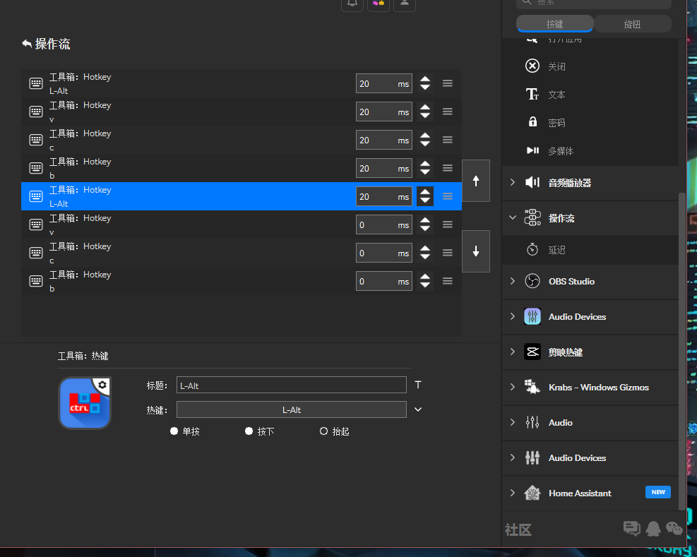Click the back arrow beside 操作流
697x557 pixels.
pyautogui.click(x=27, y=44)
